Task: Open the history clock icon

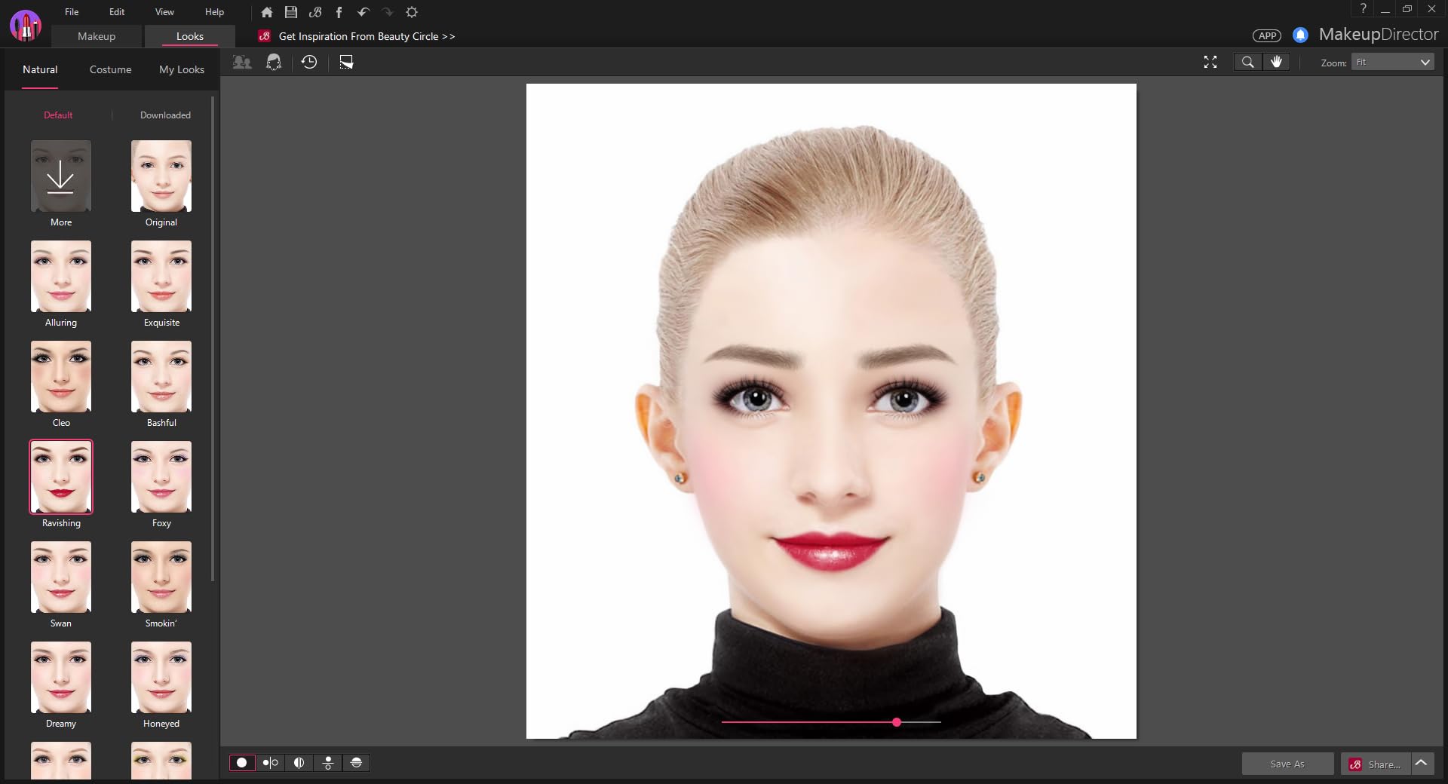Action: (309, 63)
